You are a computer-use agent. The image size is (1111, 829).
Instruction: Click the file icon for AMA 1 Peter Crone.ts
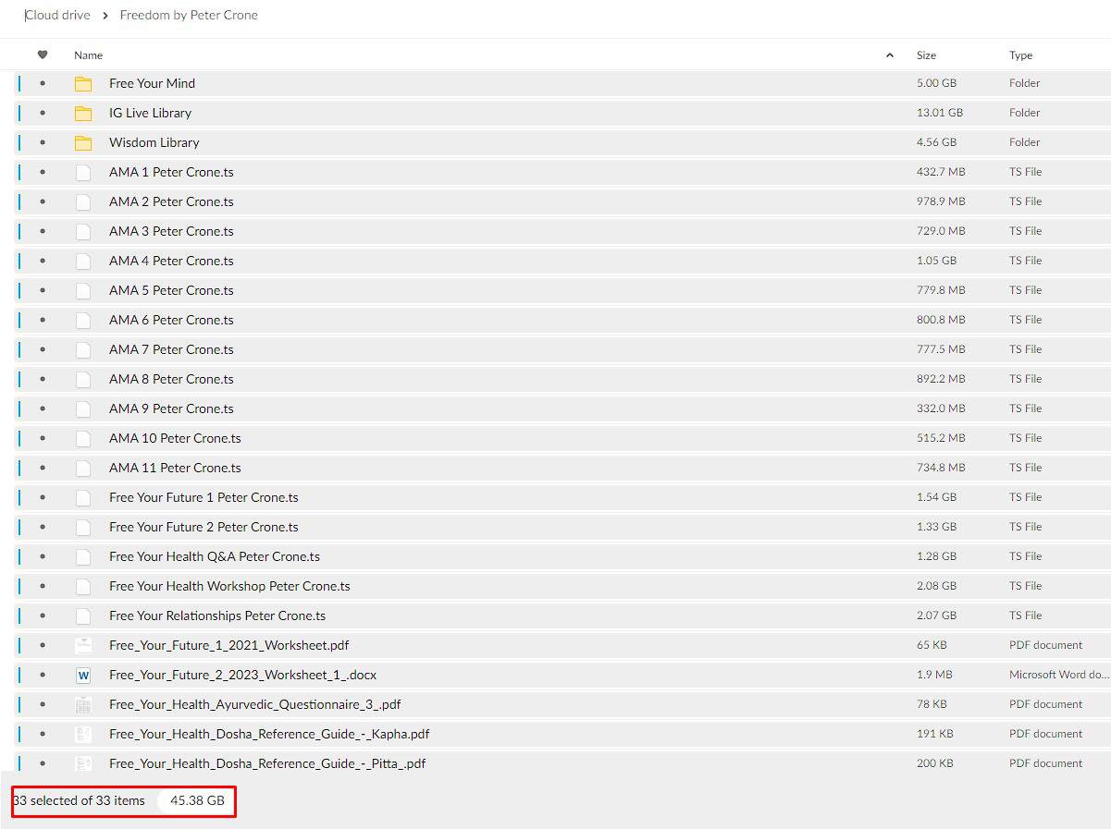(83, 172)
